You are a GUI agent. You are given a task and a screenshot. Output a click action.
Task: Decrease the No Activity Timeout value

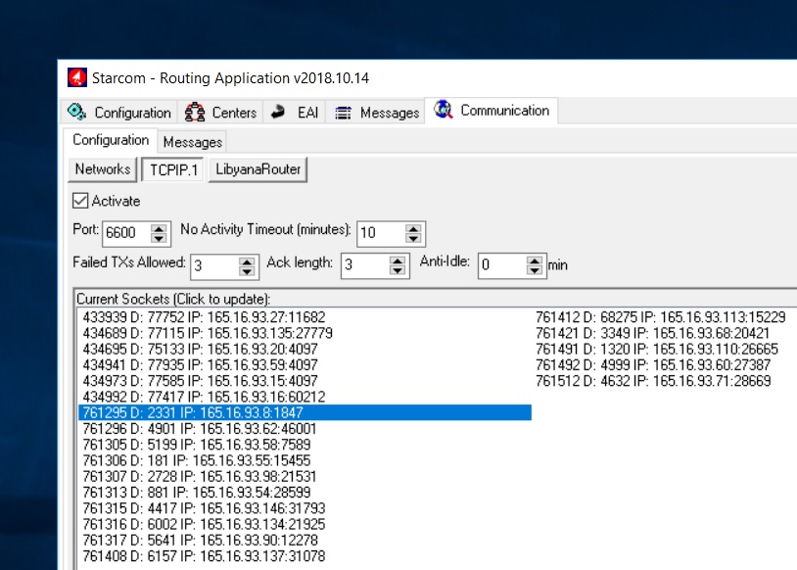pos(413,239)
